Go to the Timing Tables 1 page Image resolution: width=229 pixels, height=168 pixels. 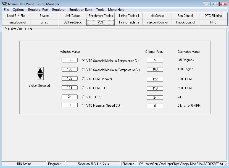(129, 16)
